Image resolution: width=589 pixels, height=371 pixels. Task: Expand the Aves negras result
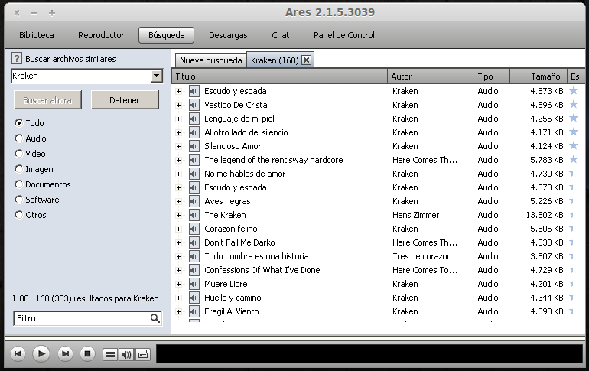point(179,202)
